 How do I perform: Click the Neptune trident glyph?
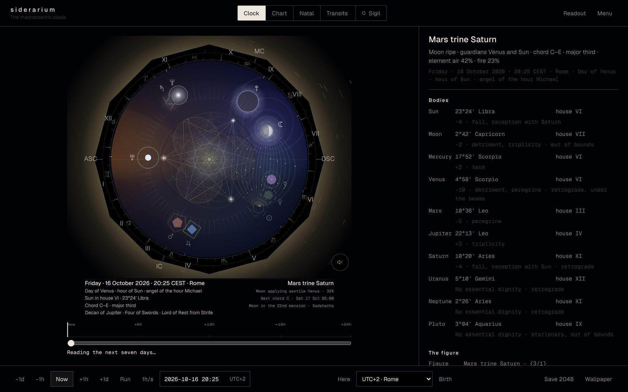[172, 82]
